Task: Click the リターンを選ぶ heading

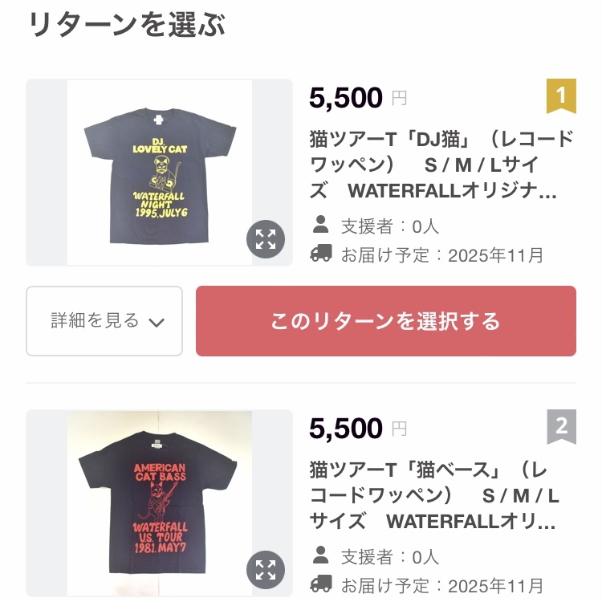Action: [127, 26]
